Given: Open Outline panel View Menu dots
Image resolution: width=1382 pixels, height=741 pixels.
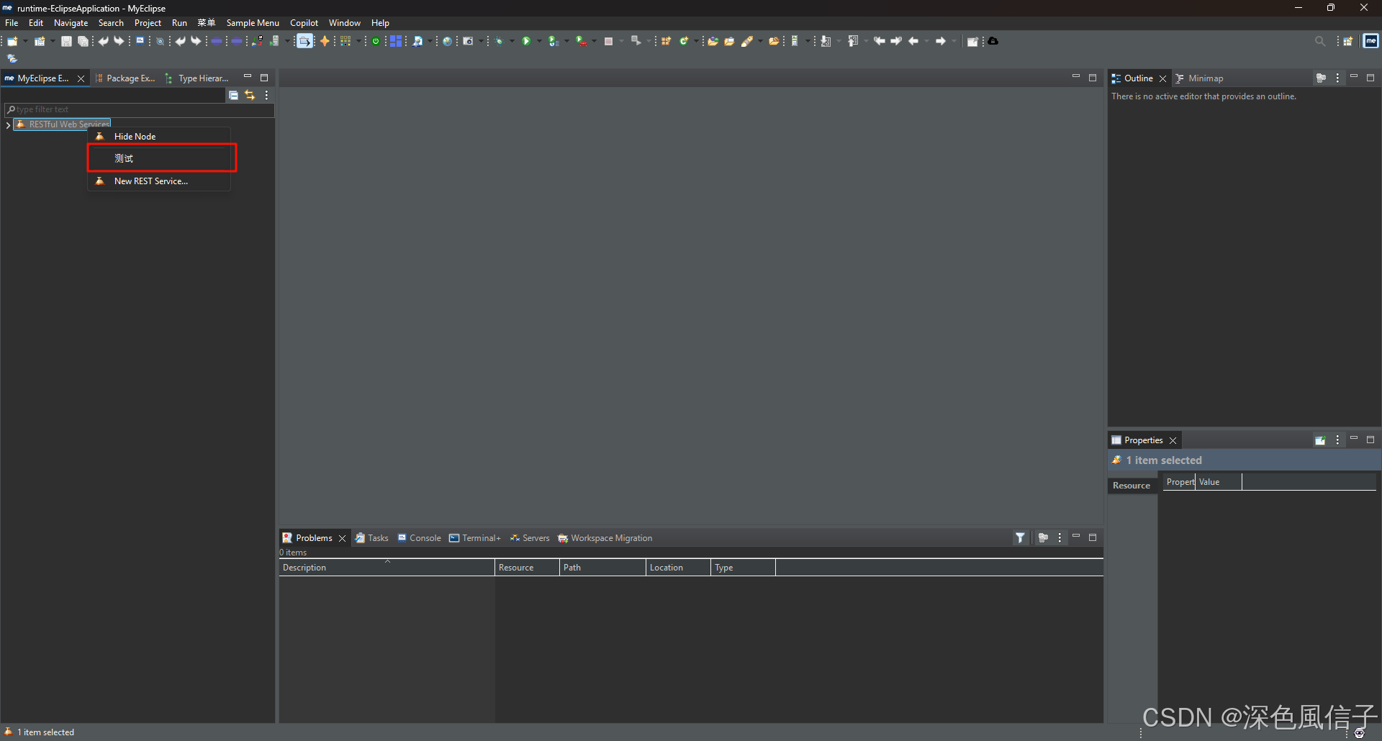Looking at the screenshot, I should click(1337, 78).
